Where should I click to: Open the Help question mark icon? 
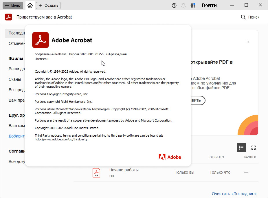click(174, 5)
